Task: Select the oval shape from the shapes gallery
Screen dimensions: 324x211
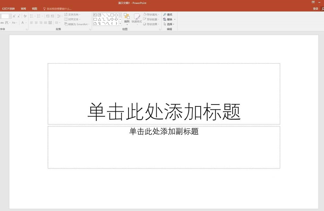Action: click(x=116, y=15)
